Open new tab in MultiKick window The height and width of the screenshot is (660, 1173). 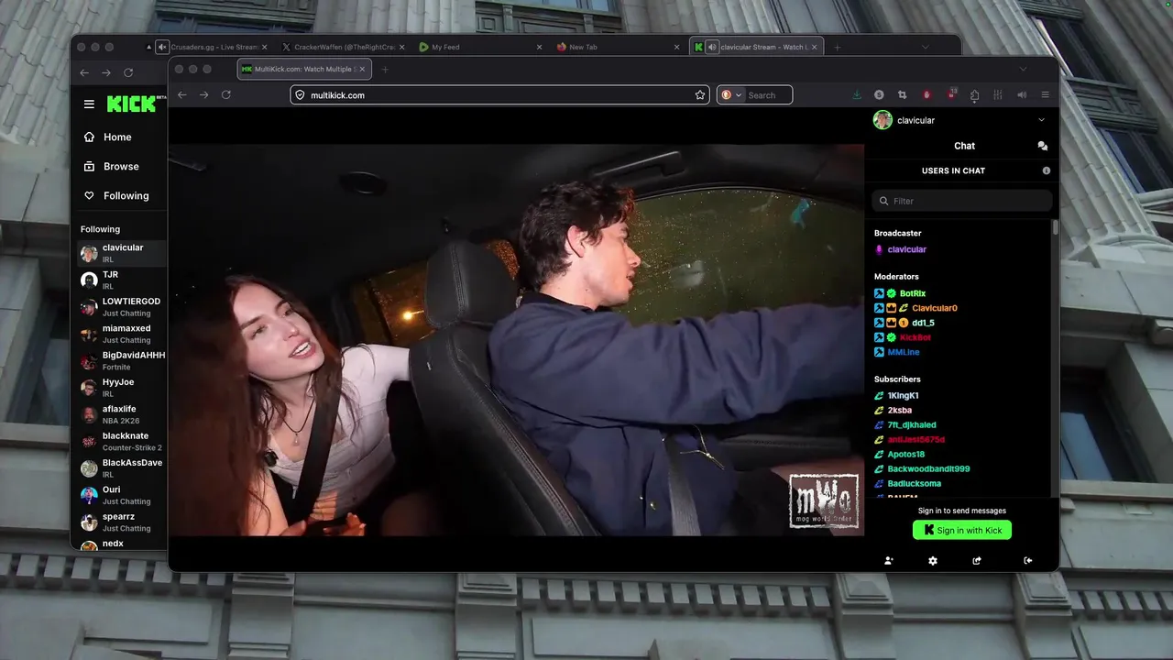point(385,69)
